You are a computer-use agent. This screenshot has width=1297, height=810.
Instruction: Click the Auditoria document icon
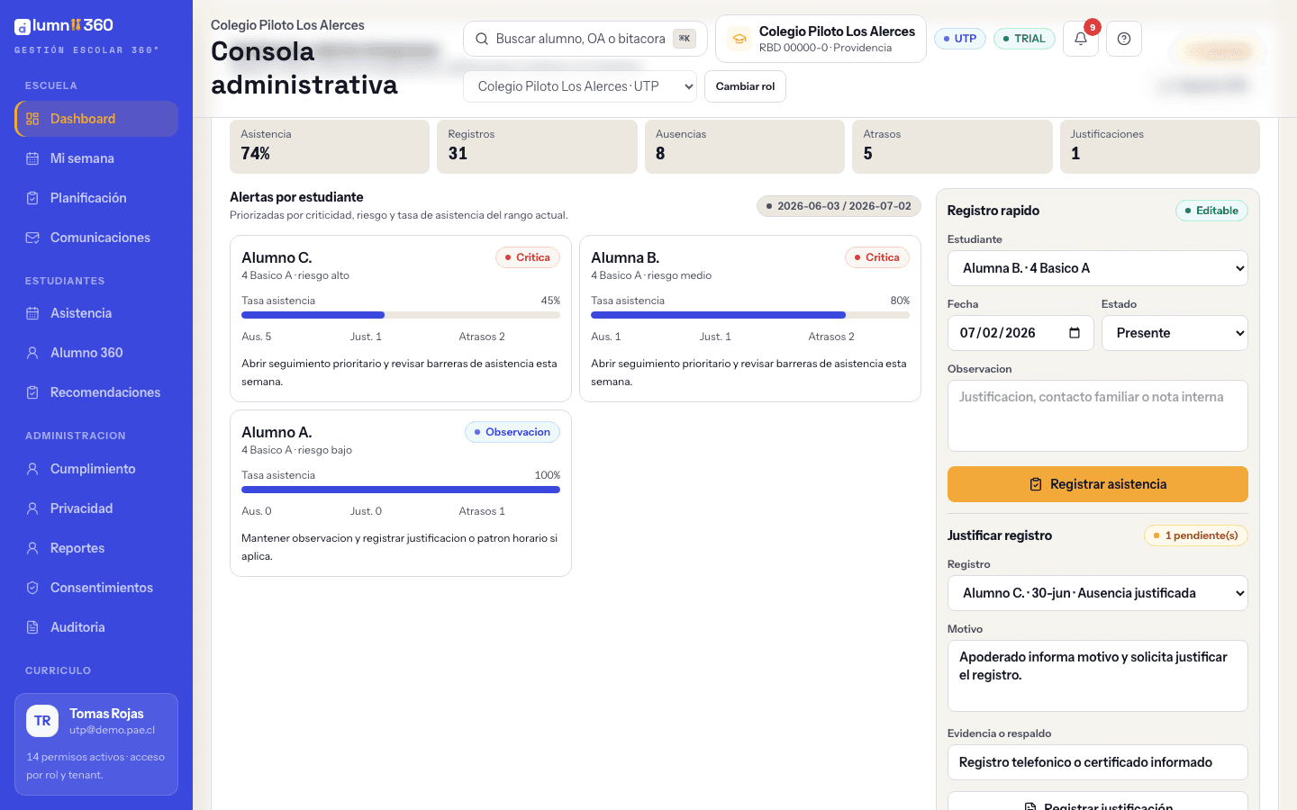32,627
